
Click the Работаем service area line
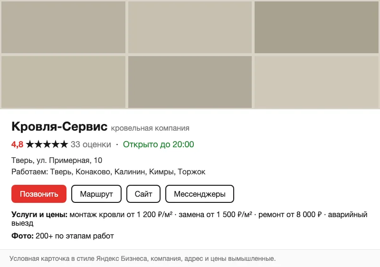108,172
